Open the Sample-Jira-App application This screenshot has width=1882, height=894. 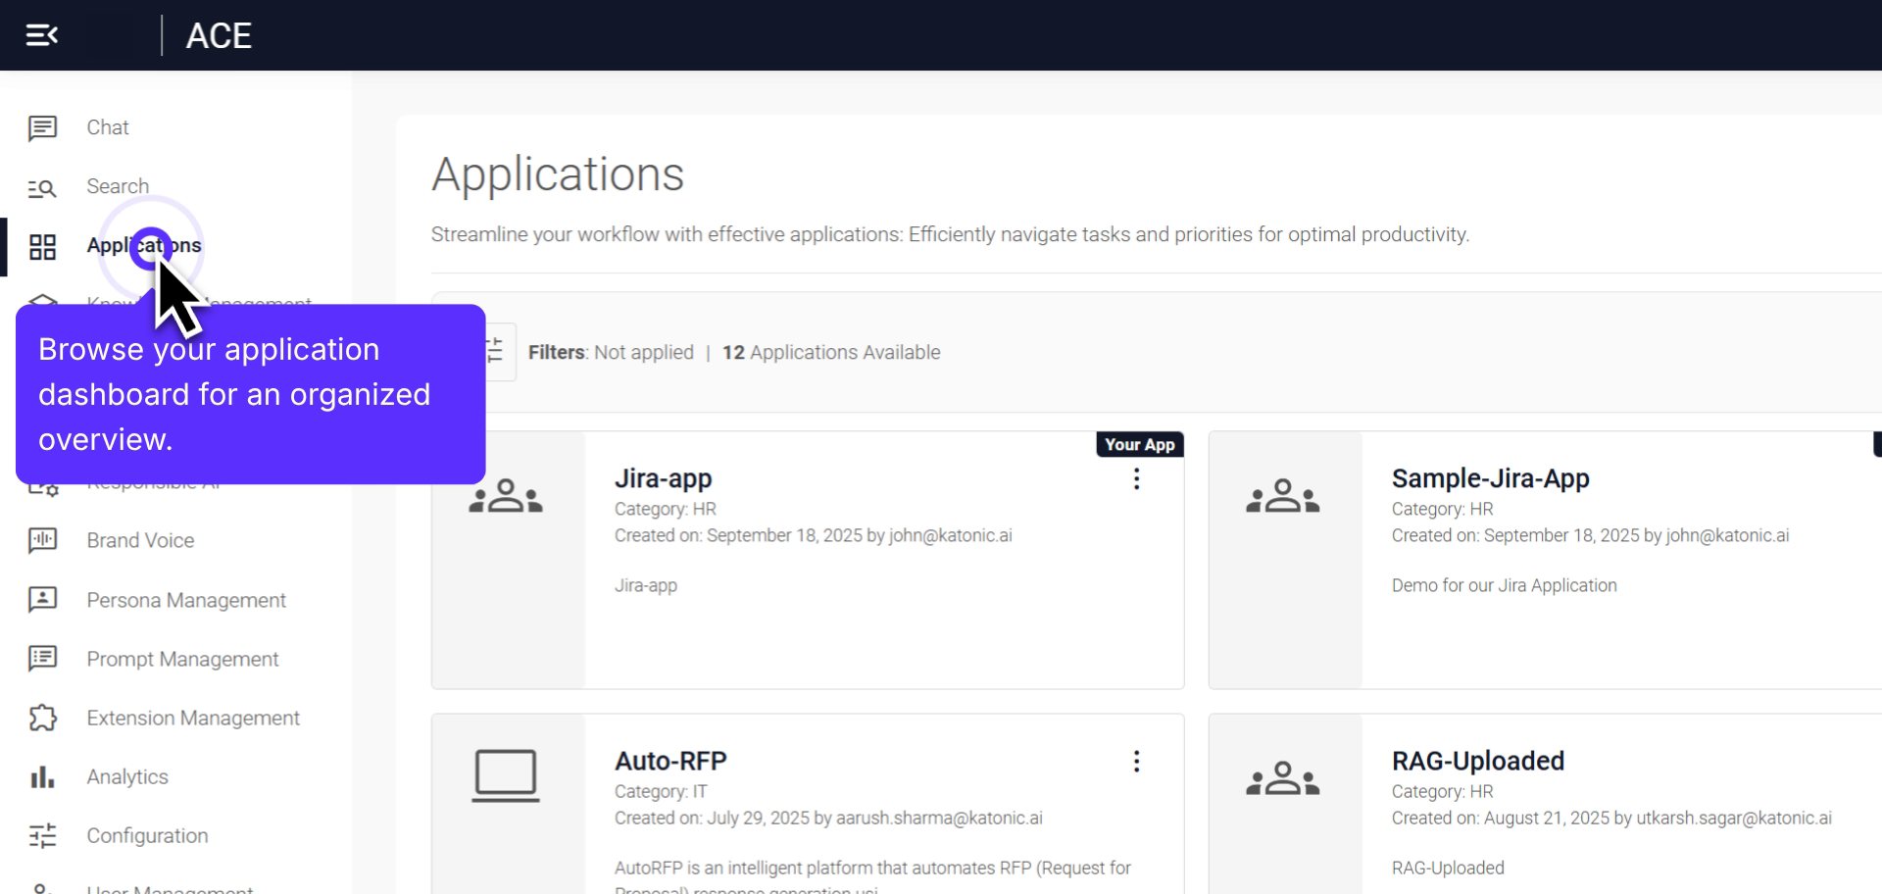pos(1490,478)
